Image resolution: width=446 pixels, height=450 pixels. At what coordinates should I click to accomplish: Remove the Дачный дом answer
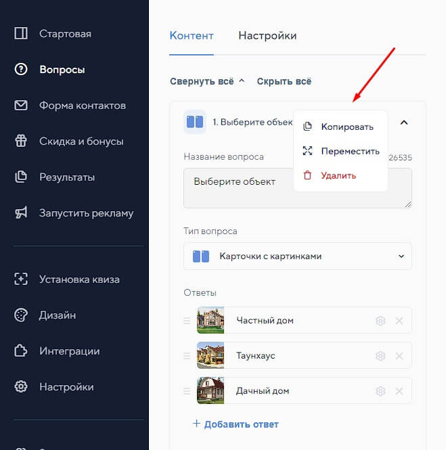click(399, 391)
